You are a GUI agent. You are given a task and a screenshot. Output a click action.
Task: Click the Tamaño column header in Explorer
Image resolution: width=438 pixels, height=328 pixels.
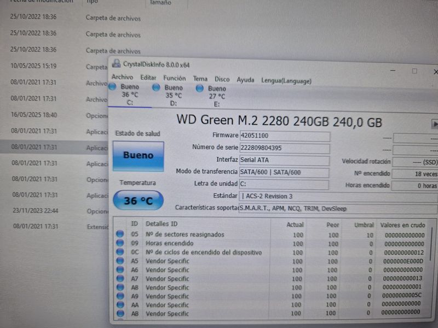coord(160,3)
